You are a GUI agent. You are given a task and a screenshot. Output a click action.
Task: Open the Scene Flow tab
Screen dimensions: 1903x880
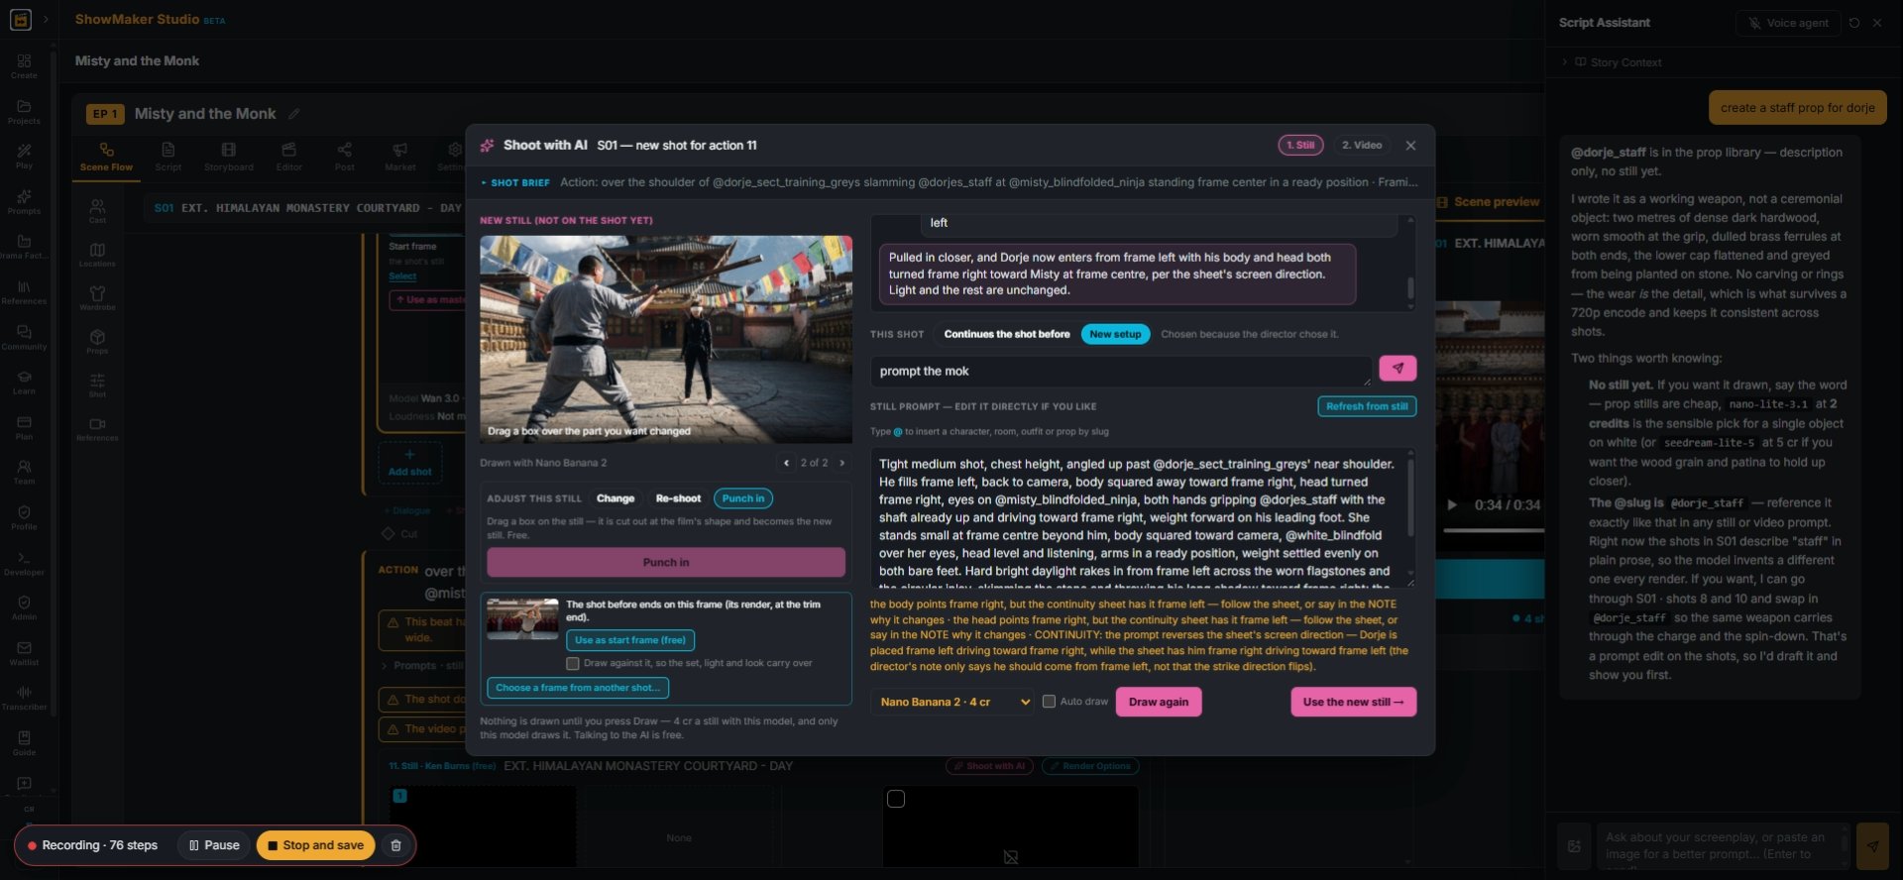pyautogui.click(x=106, y=157)
